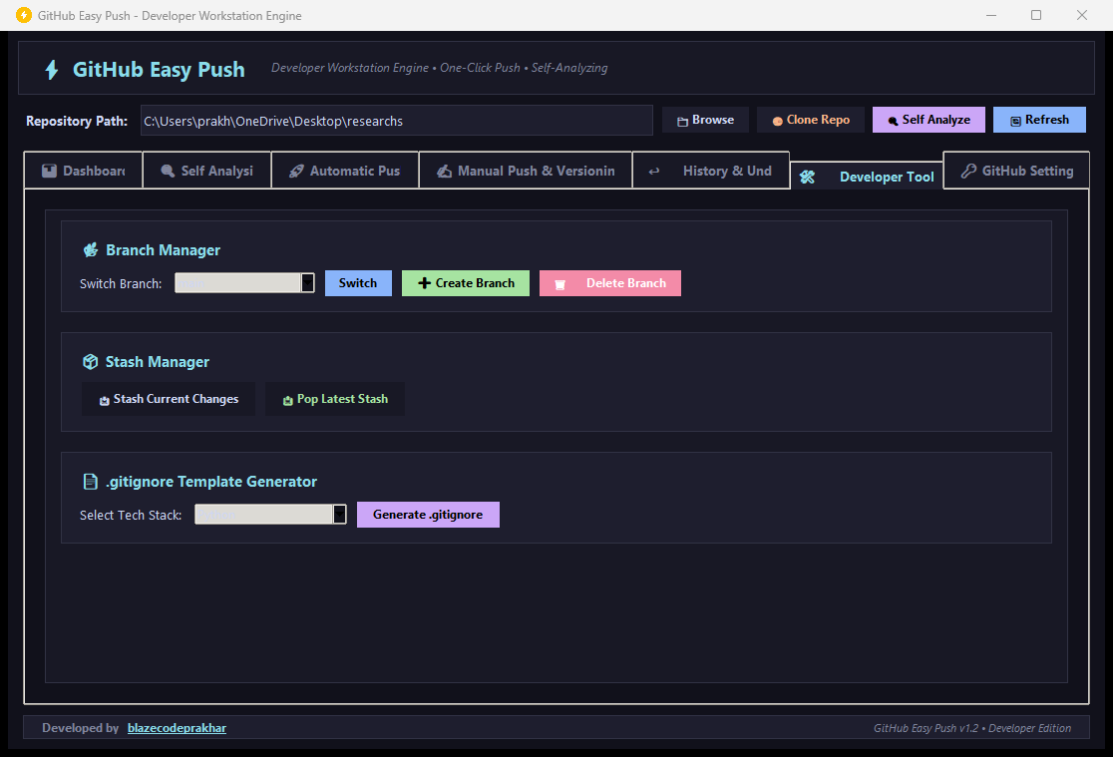Click the Dashboard tab icon
The width and height of the screenshot is (1113, 757).
point(49,172)
